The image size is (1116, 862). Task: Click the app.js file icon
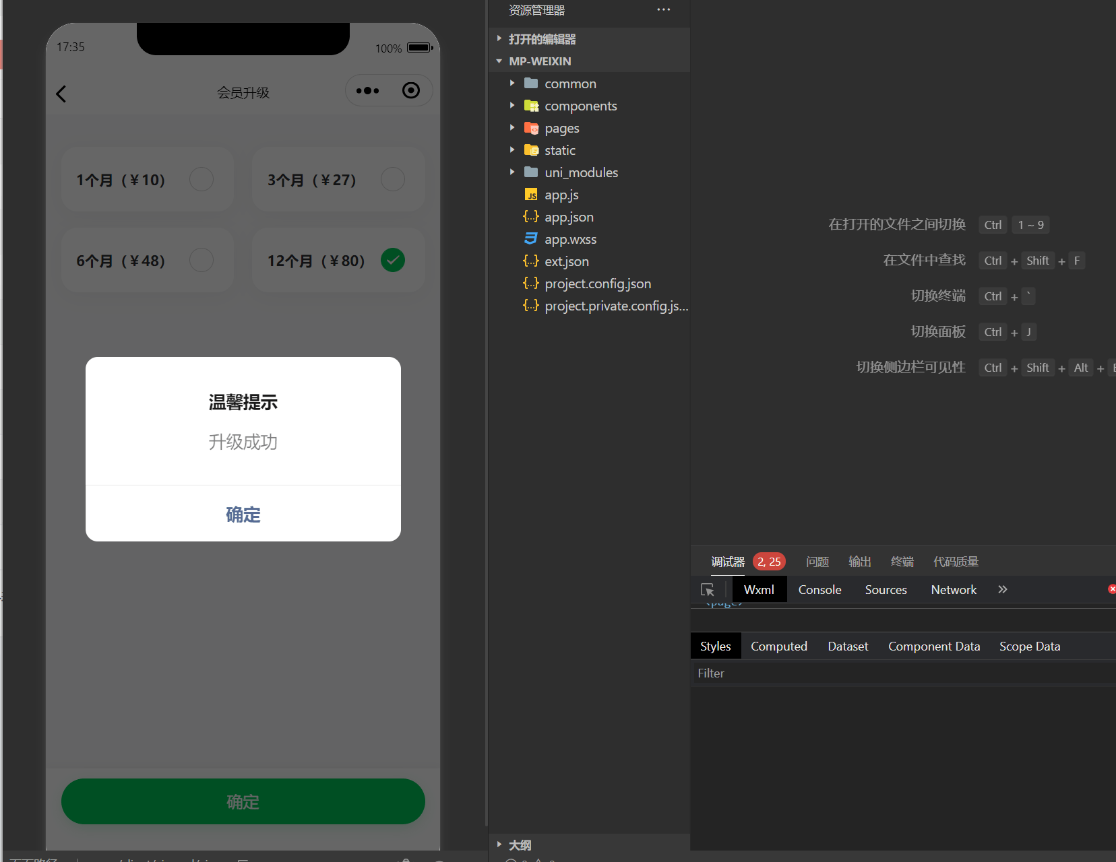click(x=531, y=195)
